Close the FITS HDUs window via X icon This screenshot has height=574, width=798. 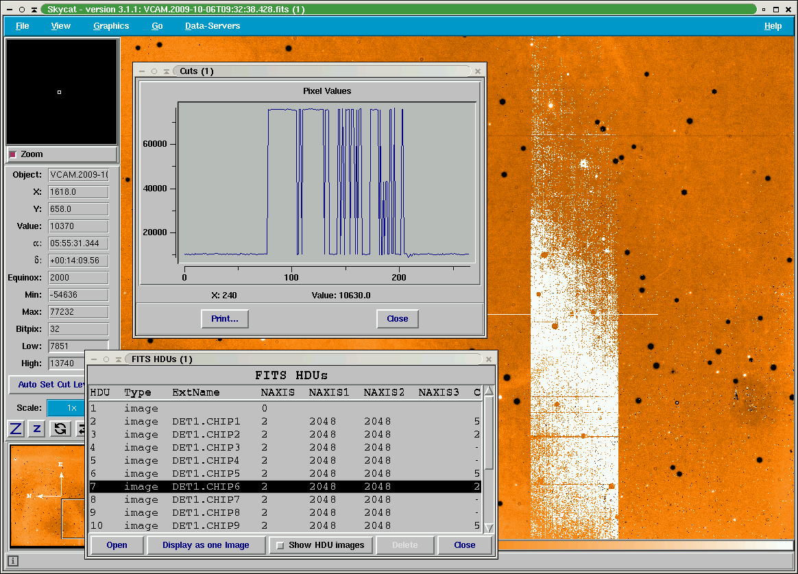pyautogui.click(x=489, y=359)
